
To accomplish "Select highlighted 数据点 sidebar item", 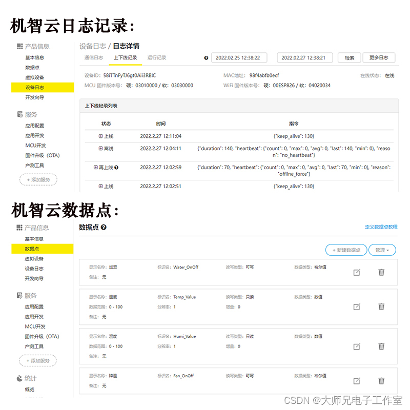I will tap(43, 249).
